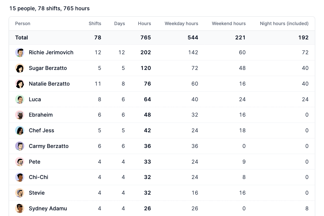Select the name Luca
Screen dimensions: 324x216
pyautogui.click(x=35, y=99)
